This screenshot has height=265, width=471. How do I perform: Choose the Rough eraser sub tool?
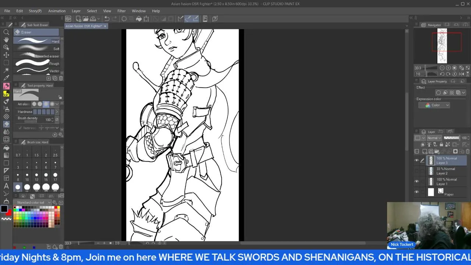coord(37,63)
